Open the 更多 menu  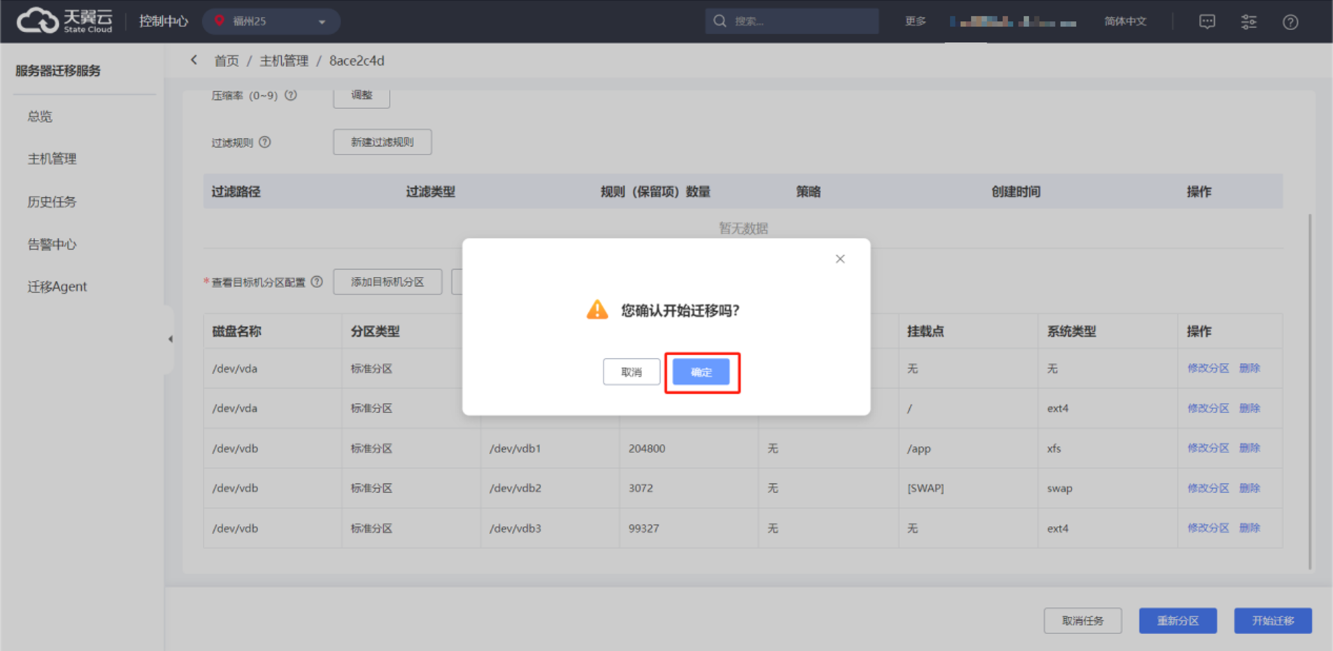pos(915,21)
